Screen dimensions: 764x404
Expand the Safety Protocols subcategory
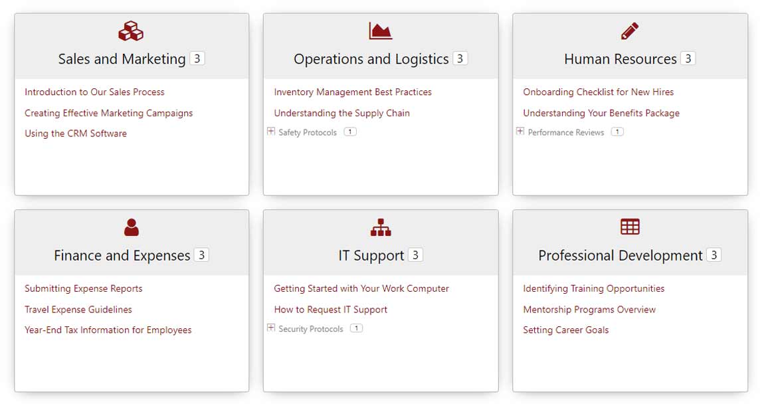[271, 132]
